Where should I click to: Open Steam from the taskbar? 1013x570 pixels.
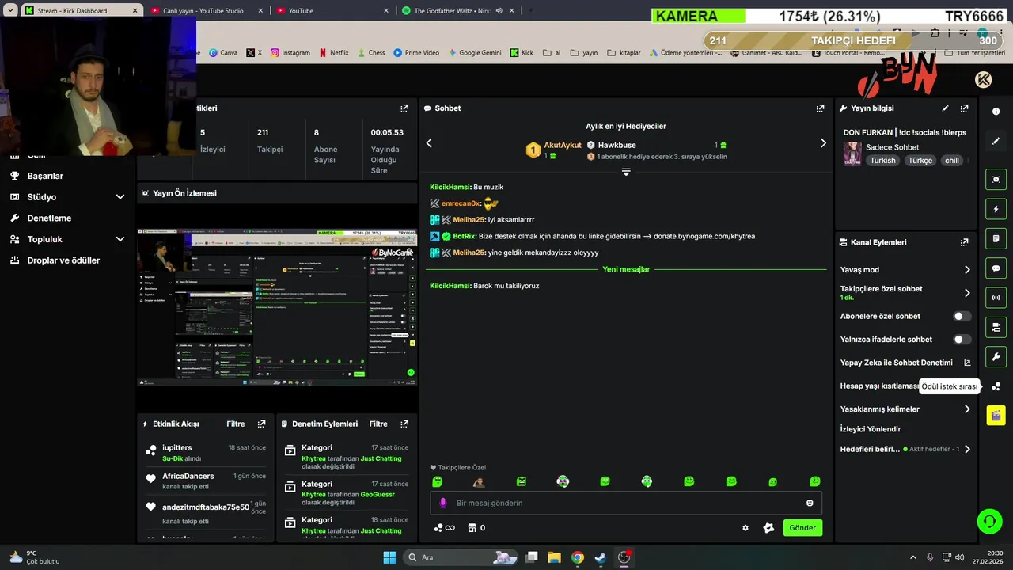click(x=601, y=557)
